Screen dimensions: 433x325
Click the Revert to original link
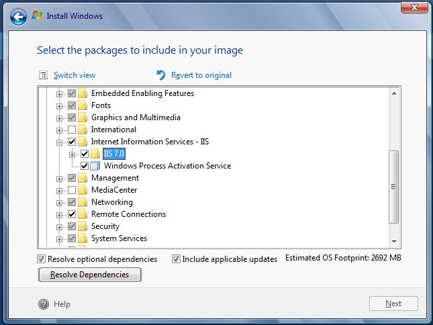pyautogui.click(x=201, y=75)
